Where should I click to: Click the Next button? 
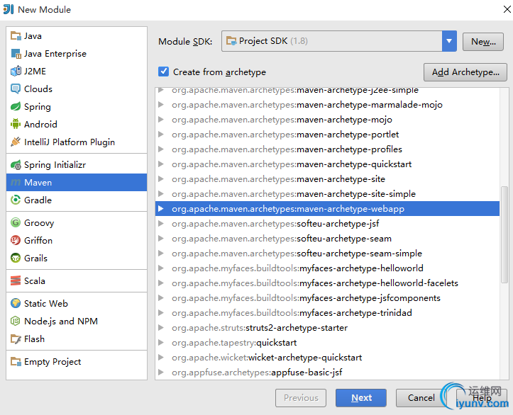click(x=361, y=398)
